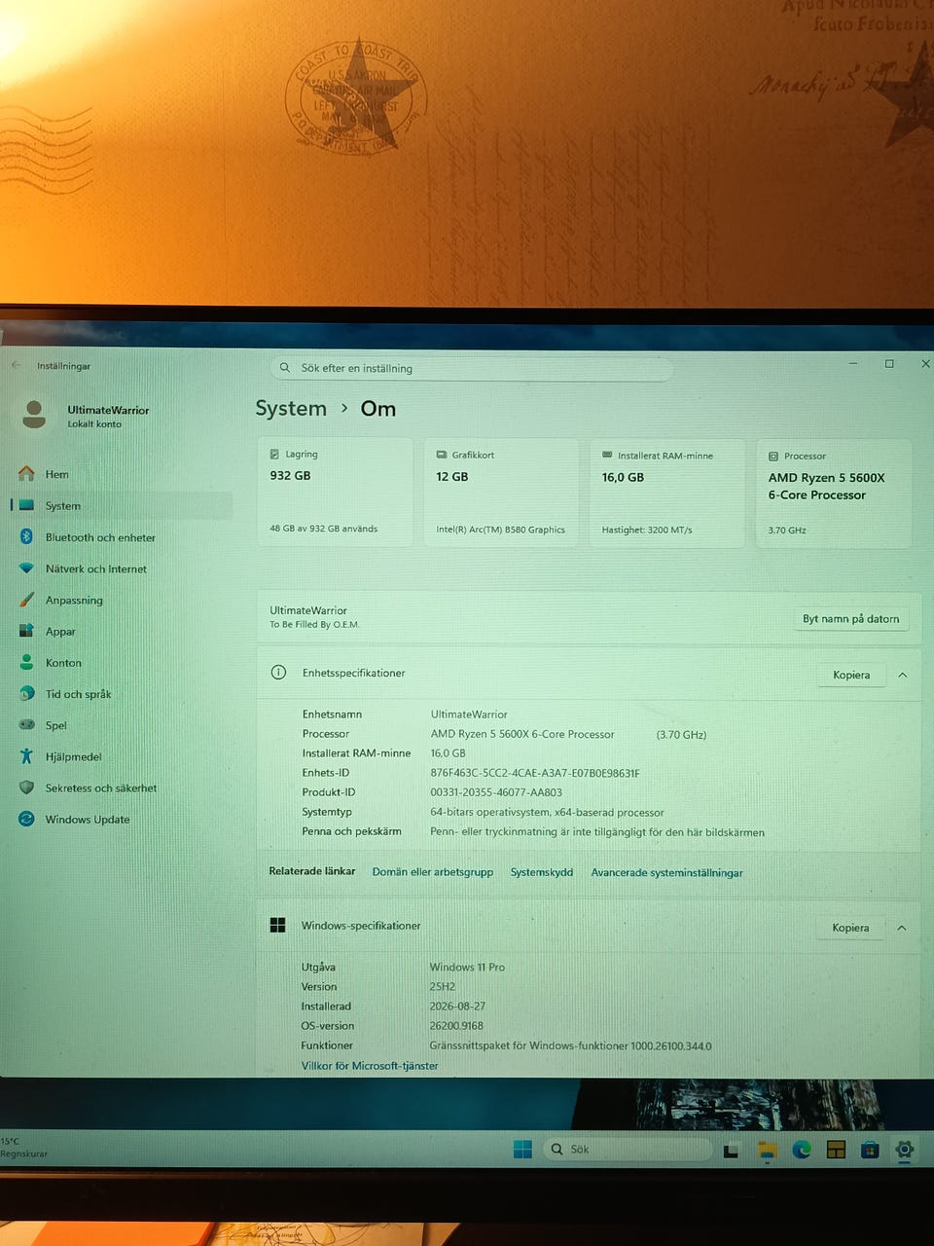Click the Appar label in sidebar
934x1246 pixels.
click(60, 632)
